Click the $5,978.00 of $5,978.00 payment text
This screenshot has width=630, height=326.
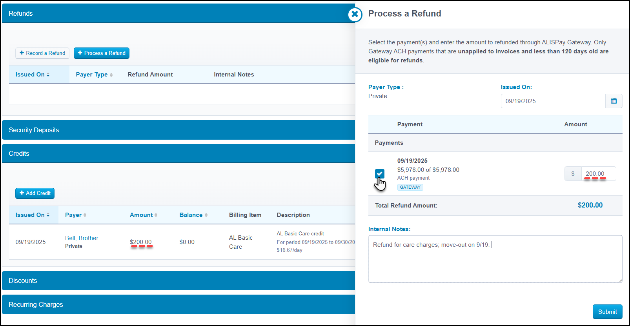click(x=428, y=170)
